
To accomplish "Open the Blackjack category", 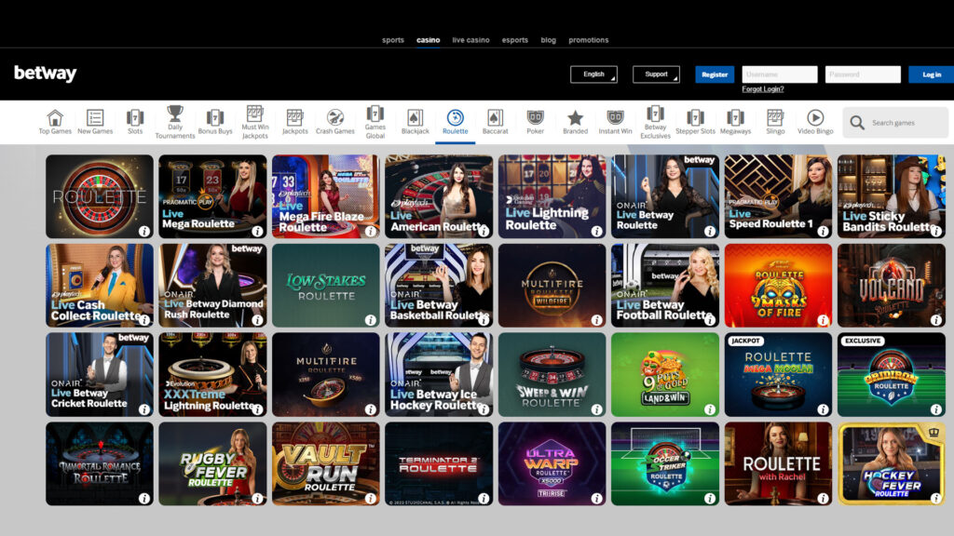I will point(415,122).
